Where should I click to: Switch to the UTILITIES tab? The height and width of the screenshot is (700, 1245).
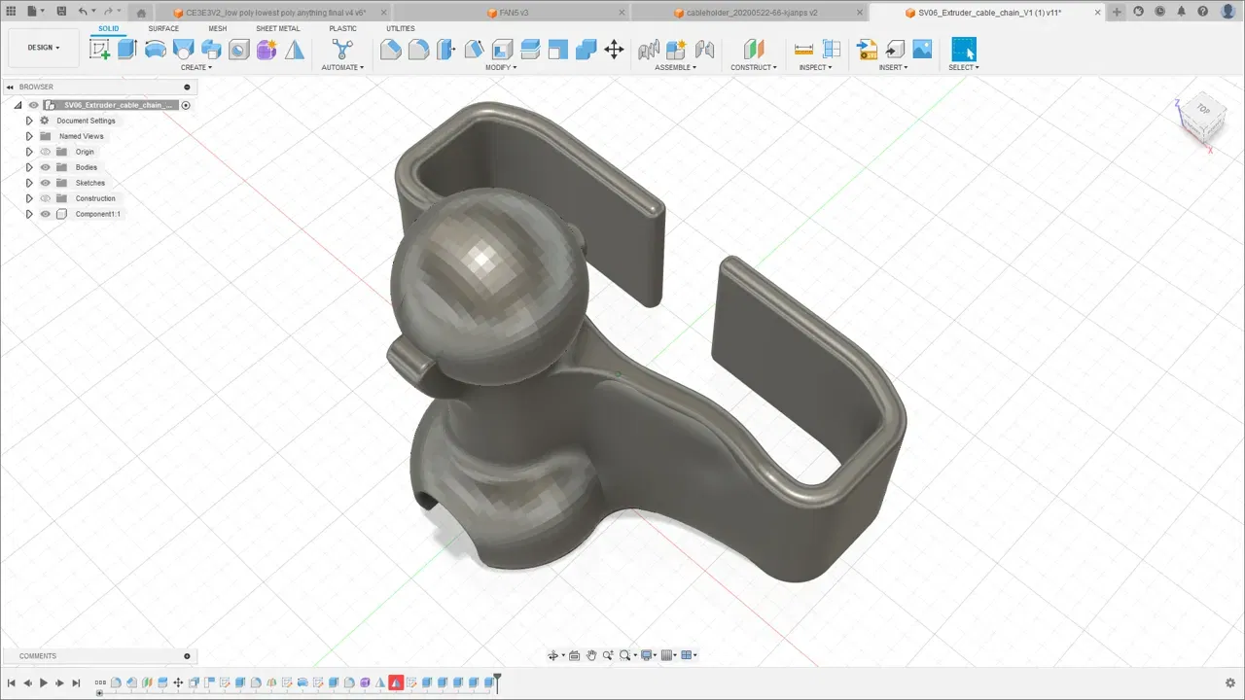click(401, 28)
